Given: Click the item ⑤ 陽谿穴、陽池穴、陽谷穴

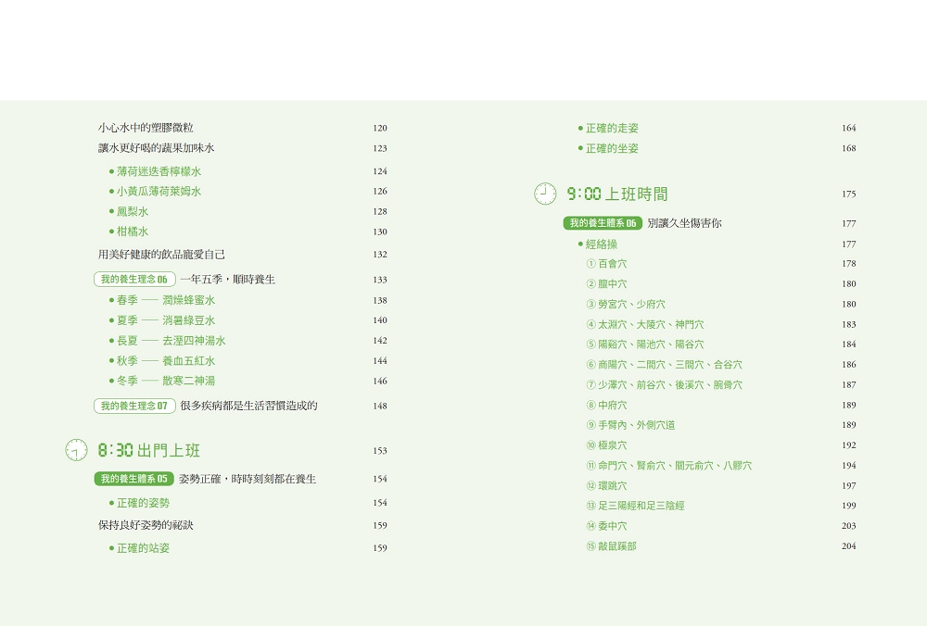Looking at the screenshot, I should click(645, 344).
